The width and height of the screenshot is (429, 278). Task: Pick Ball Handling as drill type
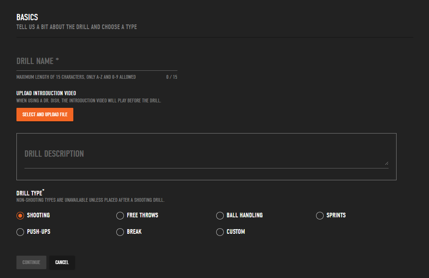[220, 216]
